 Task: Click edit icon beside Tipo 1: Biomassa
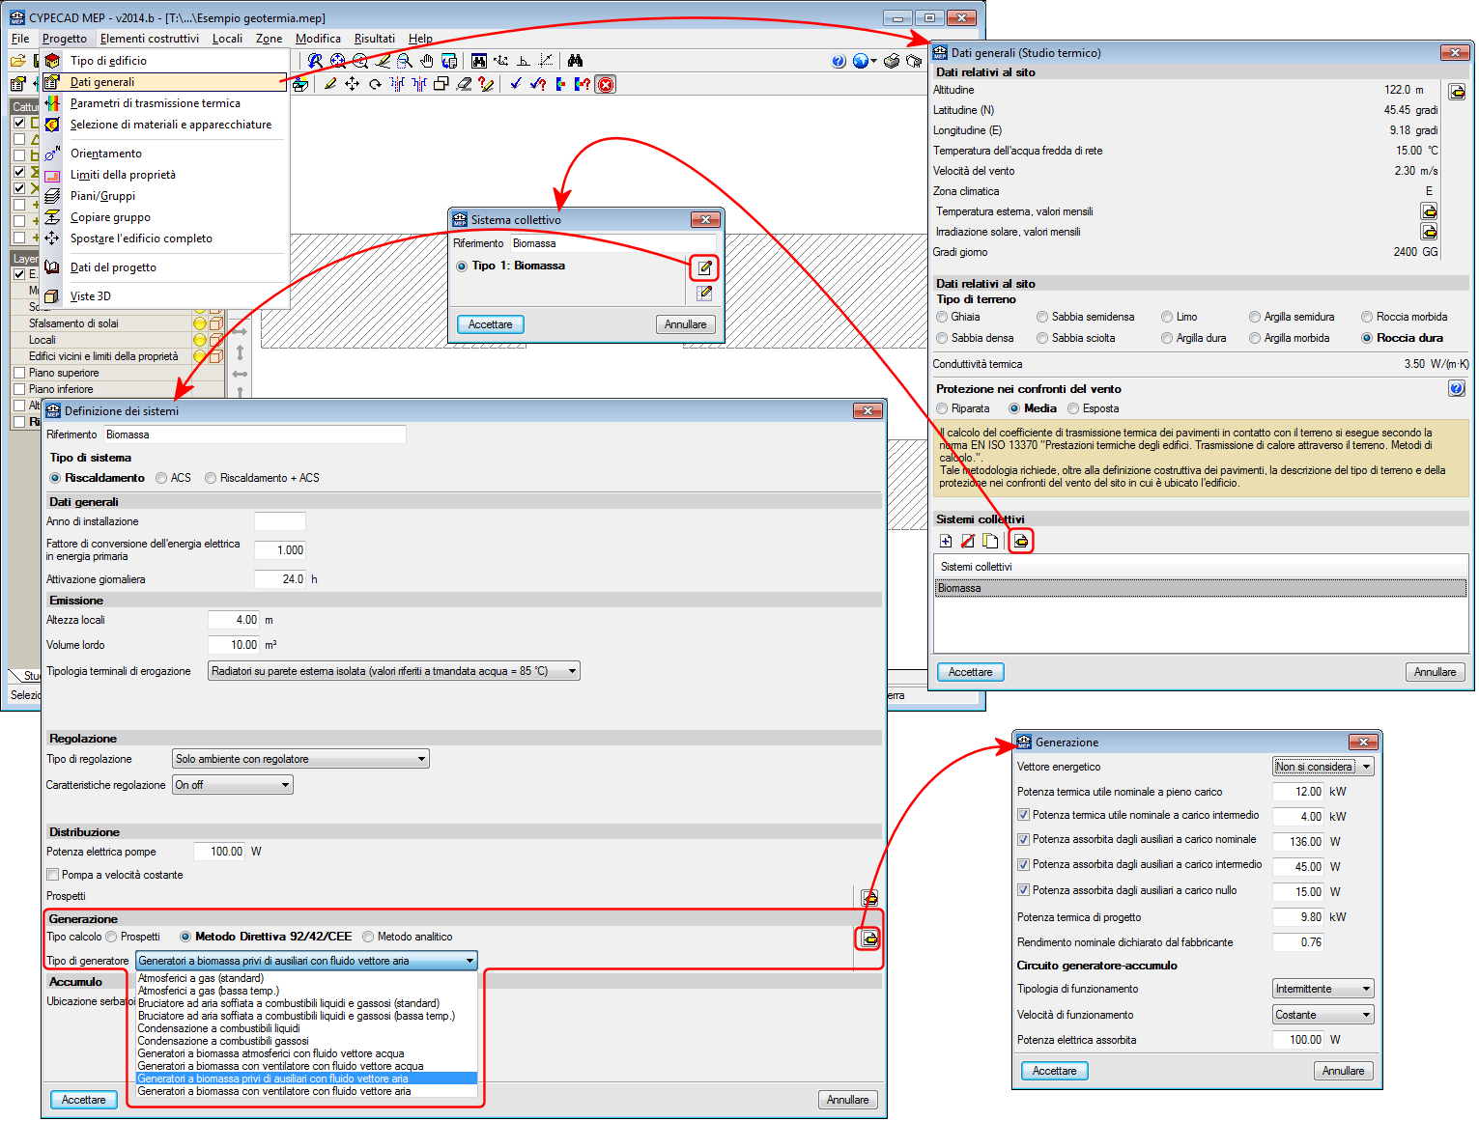(704, 267)
